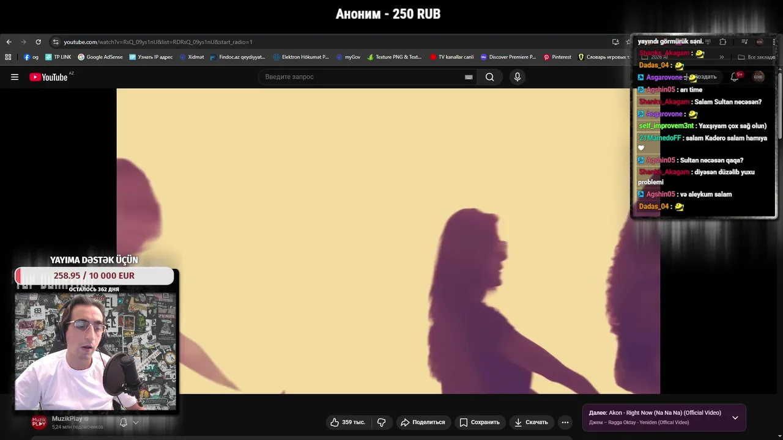Click self_improvem3nt username in chat

[666, 126]
